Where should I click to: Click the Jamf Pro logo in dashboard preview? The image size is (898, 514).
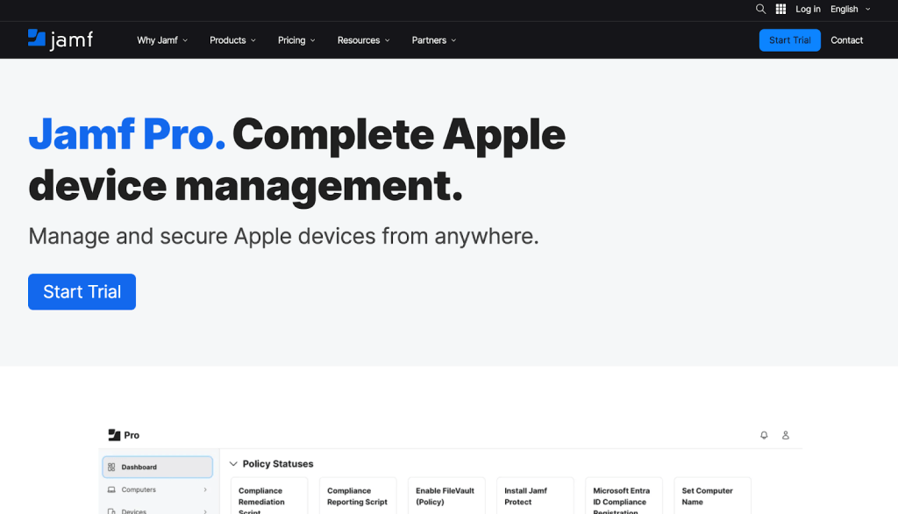pyautogui.click(x=124, y=435)
